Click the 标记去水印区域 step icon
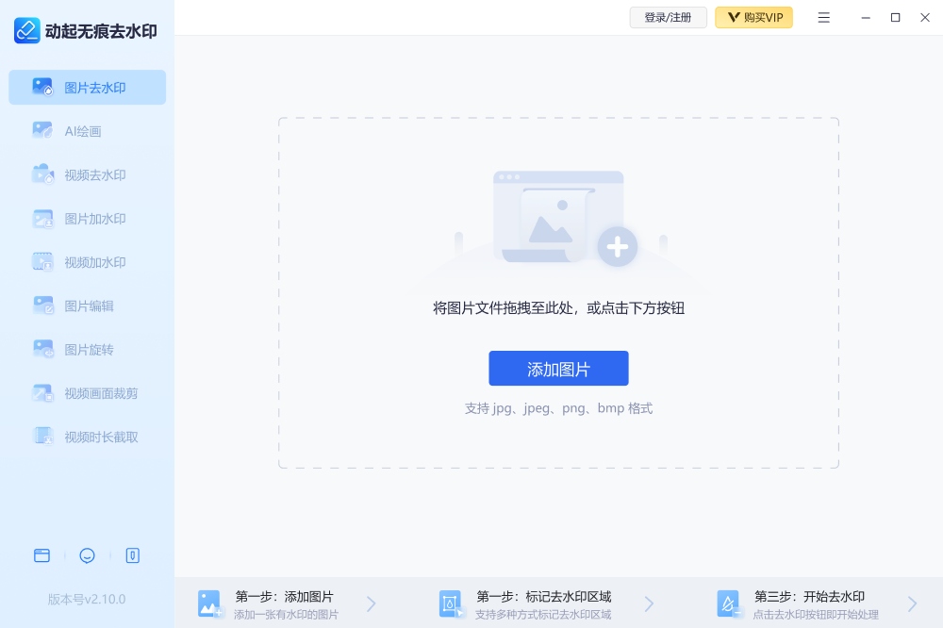 click(x=451, y=603)
